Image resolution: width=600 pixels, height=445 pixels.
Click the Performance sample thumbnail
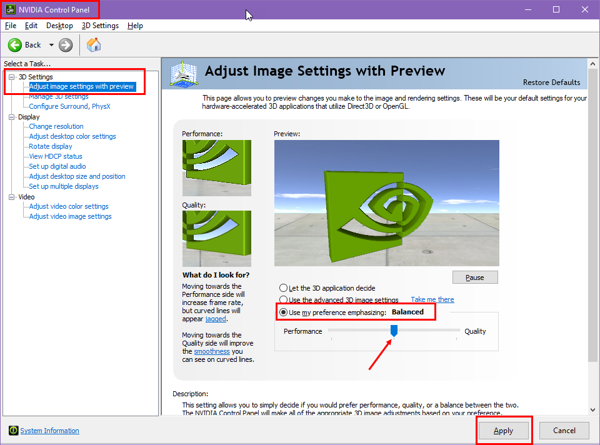217,168
